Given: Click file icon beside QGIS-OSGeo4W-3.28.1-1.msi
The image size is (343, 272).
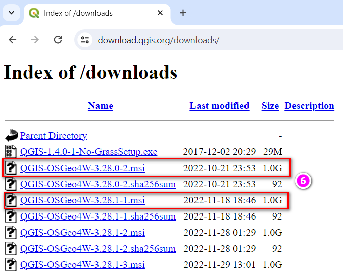Looking at the screenshot, I should (11, 200).
